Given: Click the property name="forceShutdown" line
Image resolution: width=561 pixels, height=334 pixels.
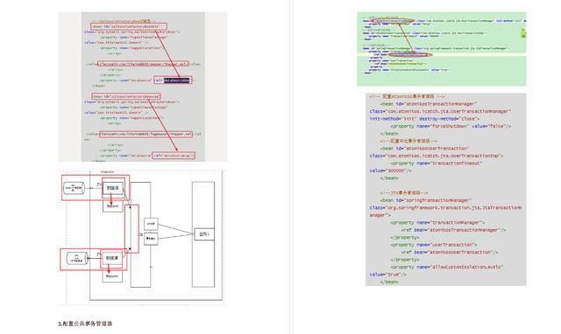Looking at the screenshot, I should click(x=451, y=126).
